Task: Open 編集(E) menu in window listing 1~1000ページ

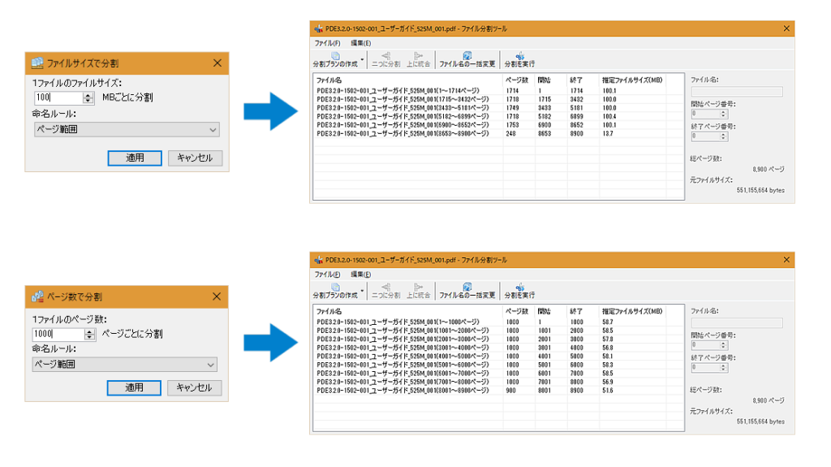Action: (x=360, y=275)
